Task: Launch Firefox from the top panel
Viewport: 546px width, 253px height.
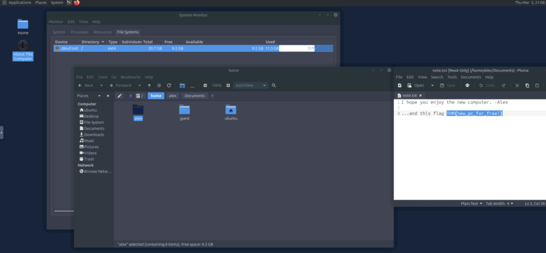Action: coord(77,3)
